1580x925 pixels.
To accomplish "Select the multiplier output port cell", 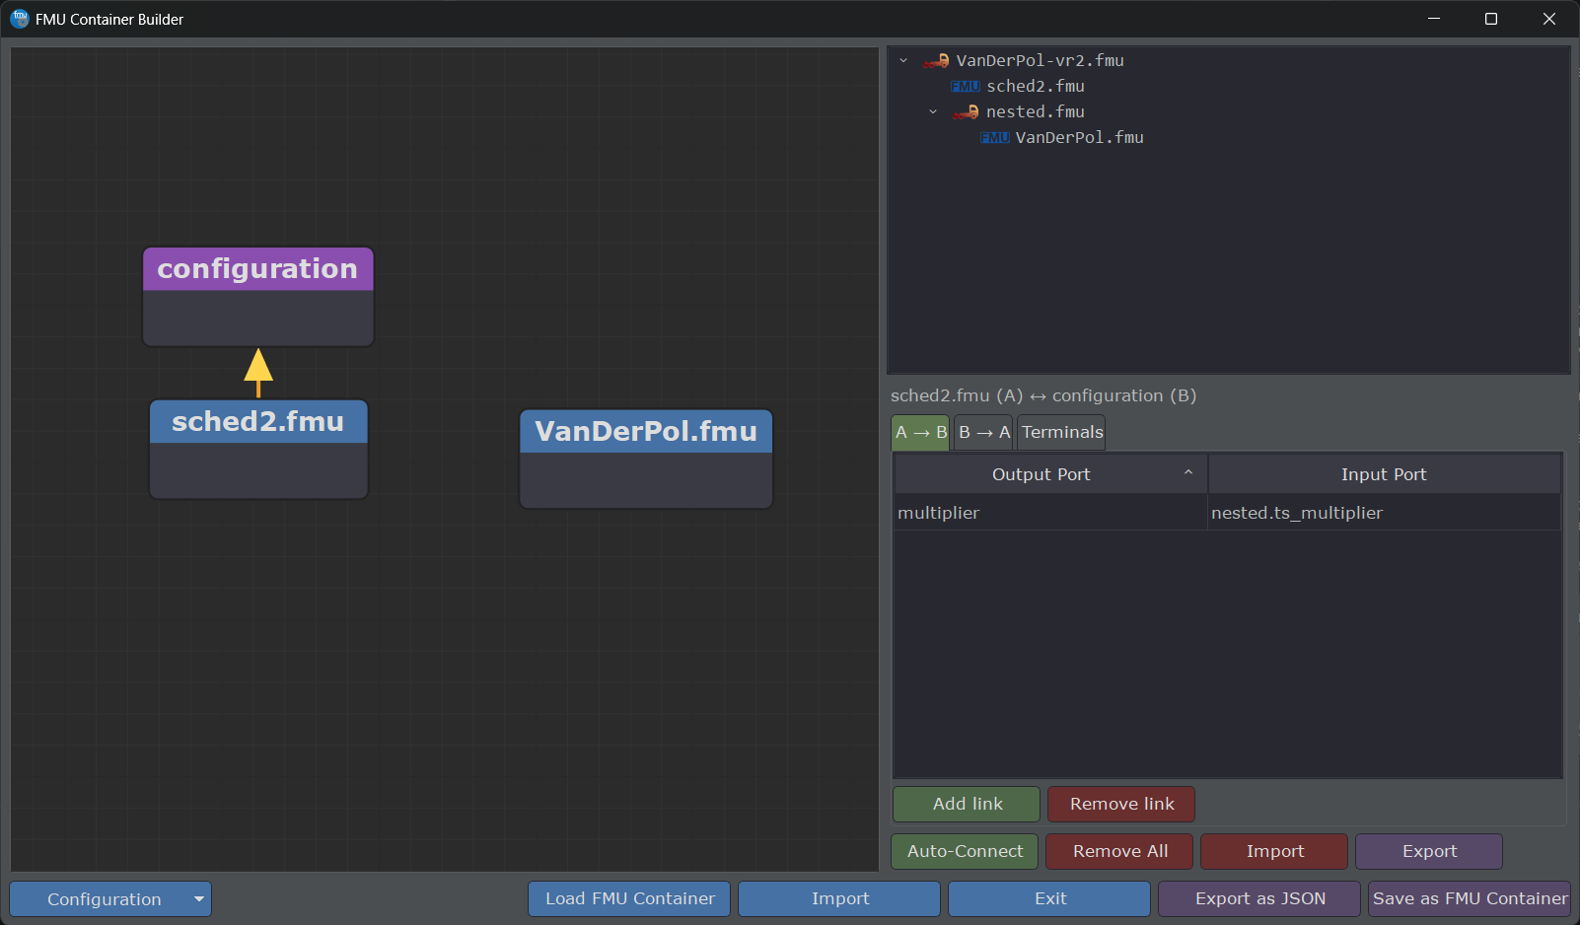I will pyautogui.click(x=1051, y=513).
